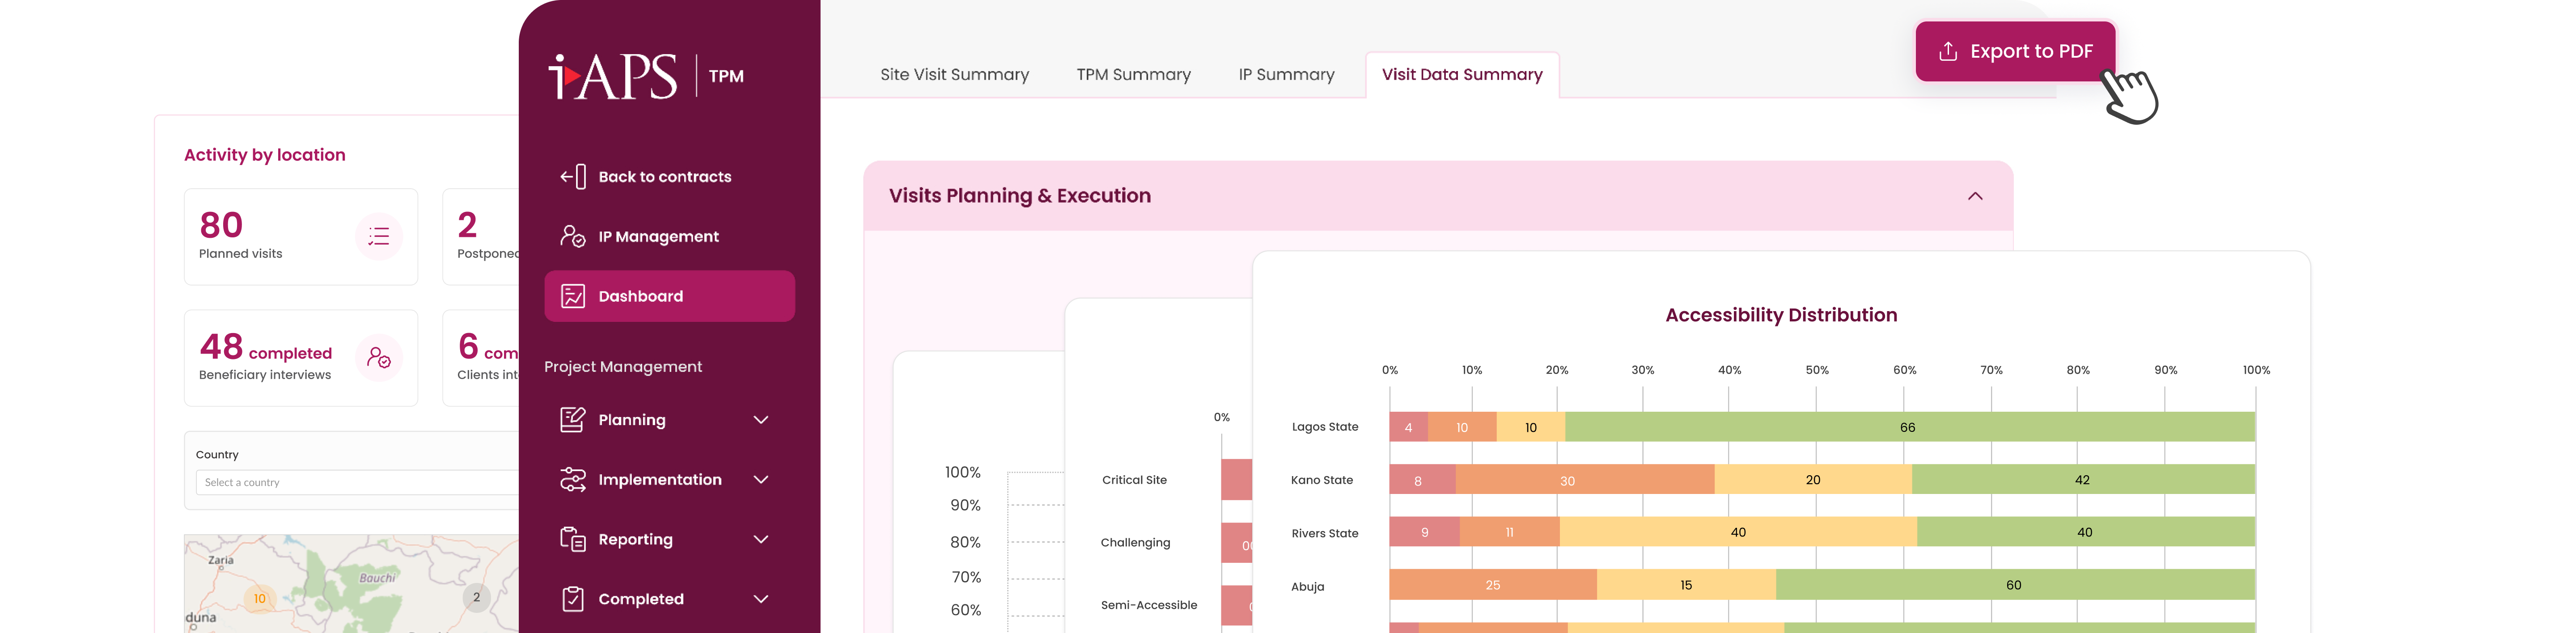Screen dimensions: 2576x633
Task: Click the IP Management person icon
Action: [573, 237]
